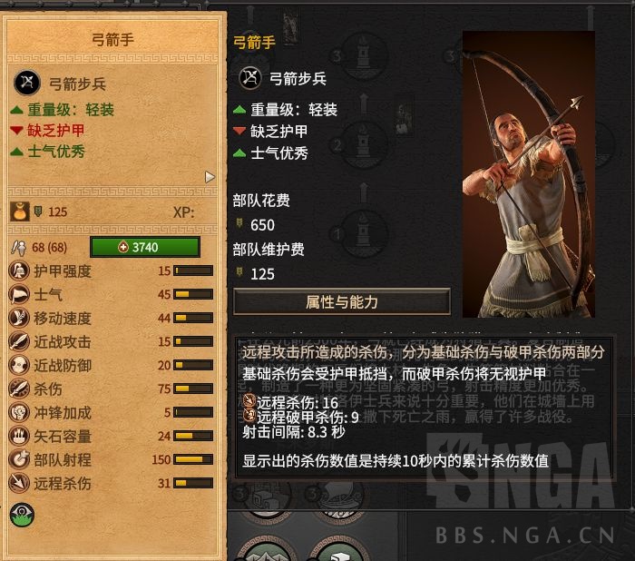Click the 冲锋加成 charge bonus icon
Image resolution: width=635 pixels, height=561 pixels.
[19, 412]
